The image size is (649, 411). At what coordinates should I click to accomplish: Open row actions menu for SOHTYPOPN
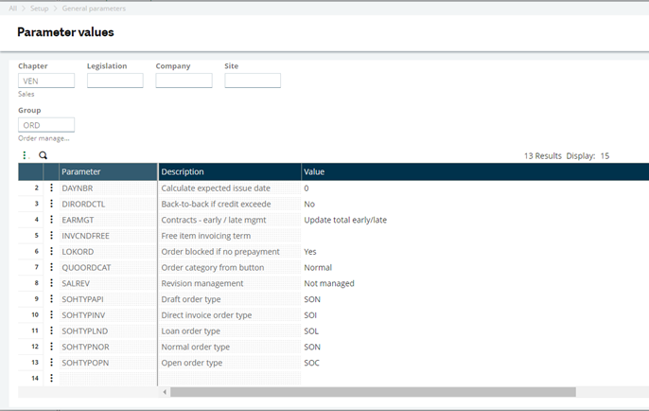pyautogui.click(x=51, y=363)
